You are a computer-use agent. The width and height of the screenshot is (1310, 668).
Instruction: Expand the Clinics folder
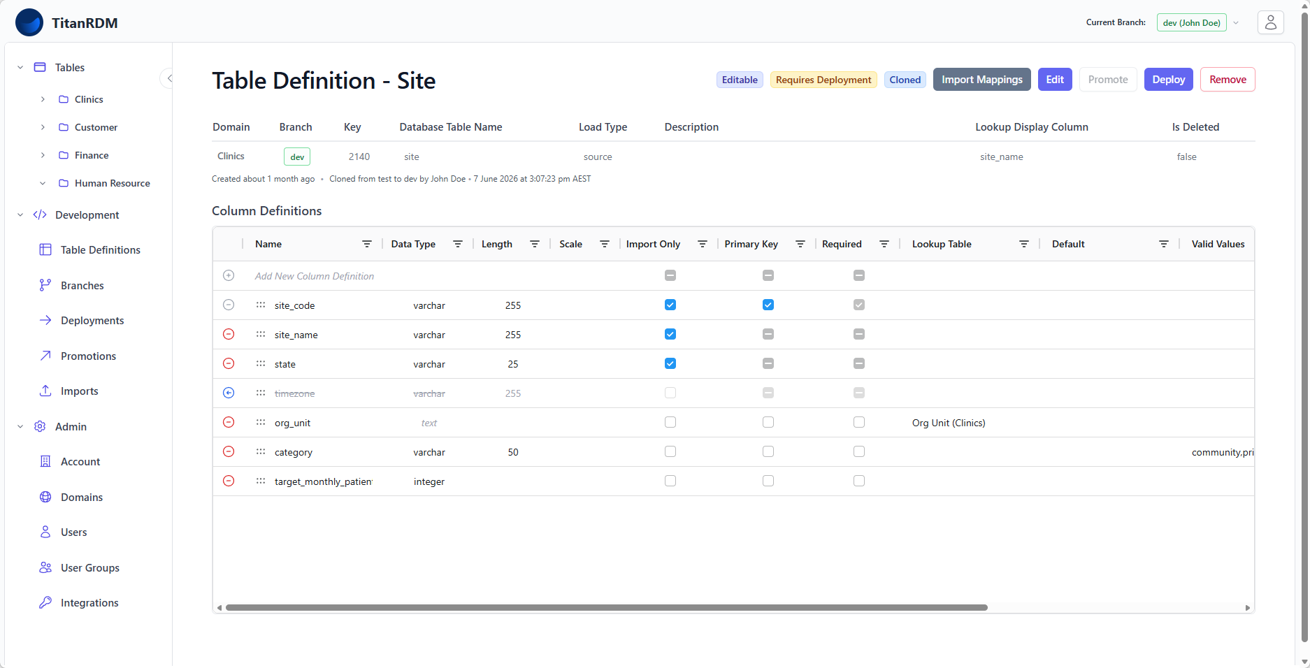[43, 99]
